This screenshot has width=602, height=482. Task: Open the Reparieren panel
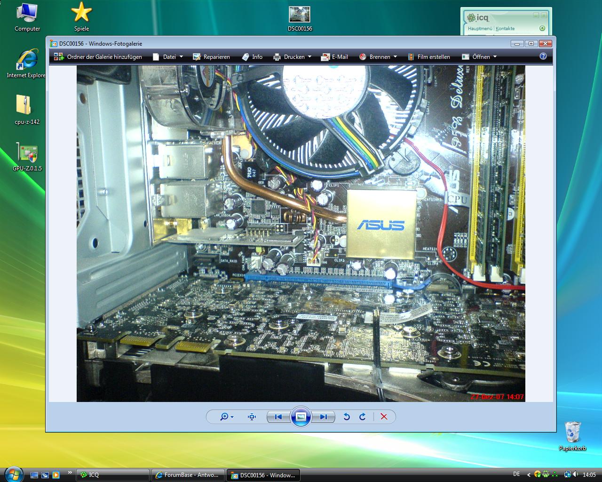211,56
